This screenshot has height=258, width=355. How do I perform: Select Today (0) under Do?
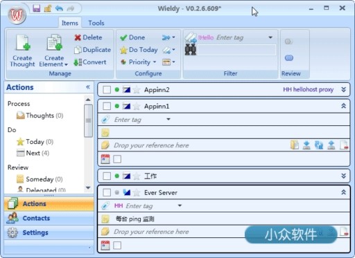(x=35, y=142)
